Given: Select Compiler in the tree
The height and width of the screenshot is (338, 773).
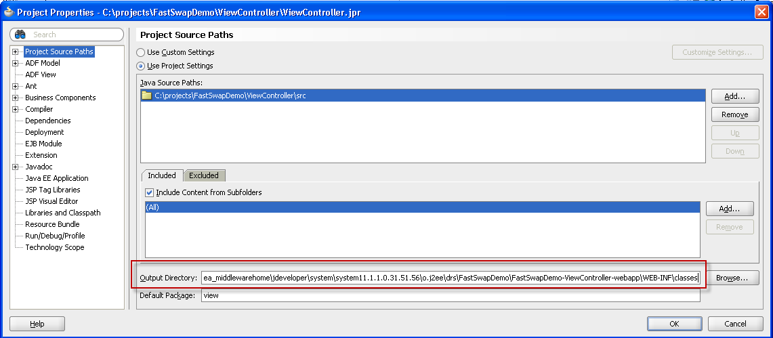Looking at the screenshot, I should [x=39, y=109].
